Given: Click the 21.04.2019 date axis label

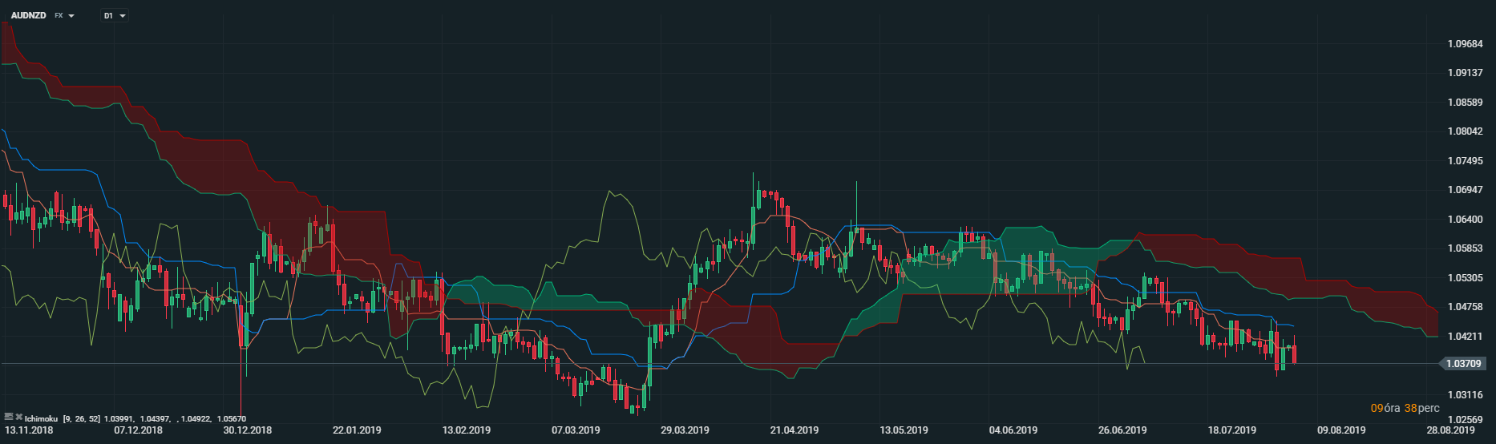Looking at the screenshot, I should (x=794, y=430).
